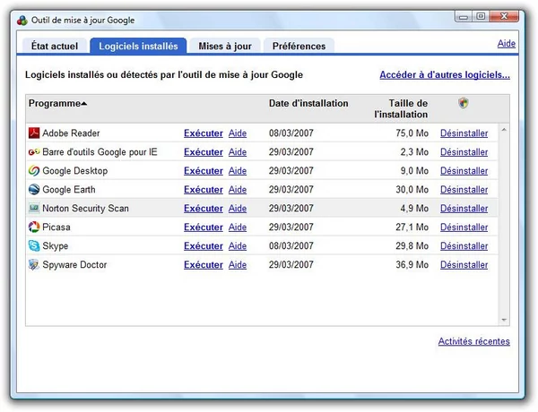The width and height of the screenshot is (538, 412).
Task: Uninstall Google Desktop with Désinstaller
Action: tap(464, 171)
